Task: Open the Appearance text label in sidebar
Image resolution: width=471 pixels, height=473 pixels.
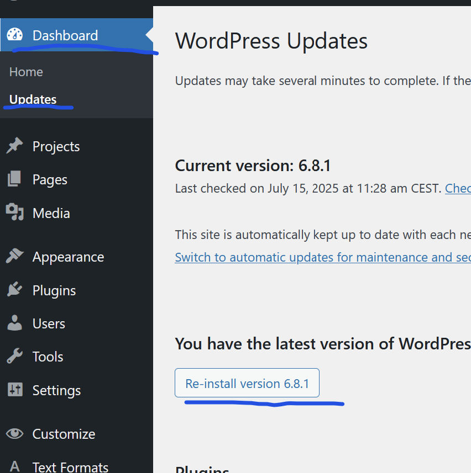Action: [x=68, y=257]
